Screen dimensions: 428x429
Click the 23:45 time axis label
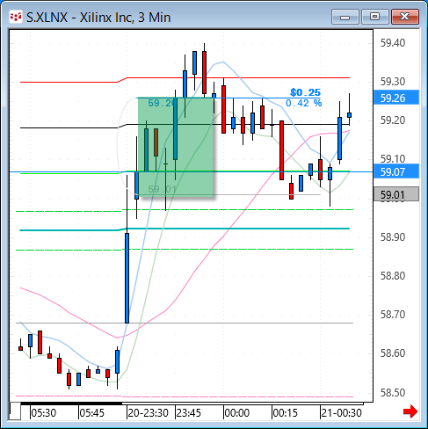click(189, 413)
